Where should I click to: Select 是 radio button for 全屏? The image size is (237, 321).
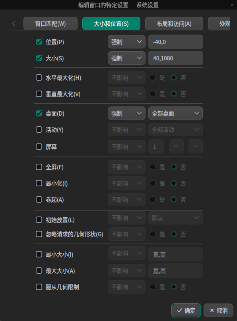pos(153,167)
